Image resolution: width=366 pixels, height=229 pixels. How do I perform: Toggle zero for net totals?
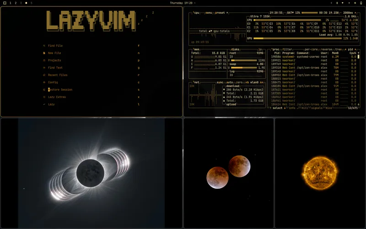pos(239,82)
